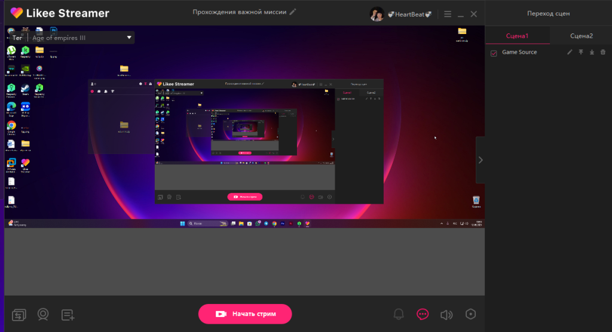Move Game Source to top

[581, 52]
